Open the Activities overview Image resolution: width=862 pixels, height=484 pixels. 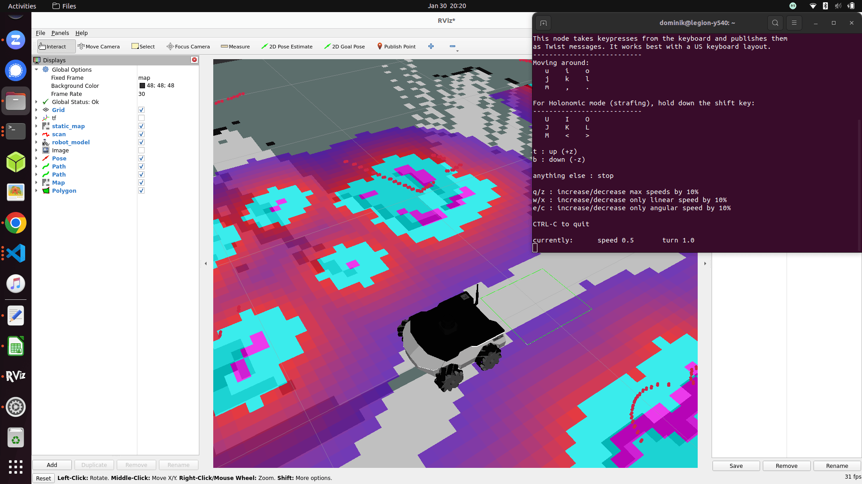tap(22, 6)
